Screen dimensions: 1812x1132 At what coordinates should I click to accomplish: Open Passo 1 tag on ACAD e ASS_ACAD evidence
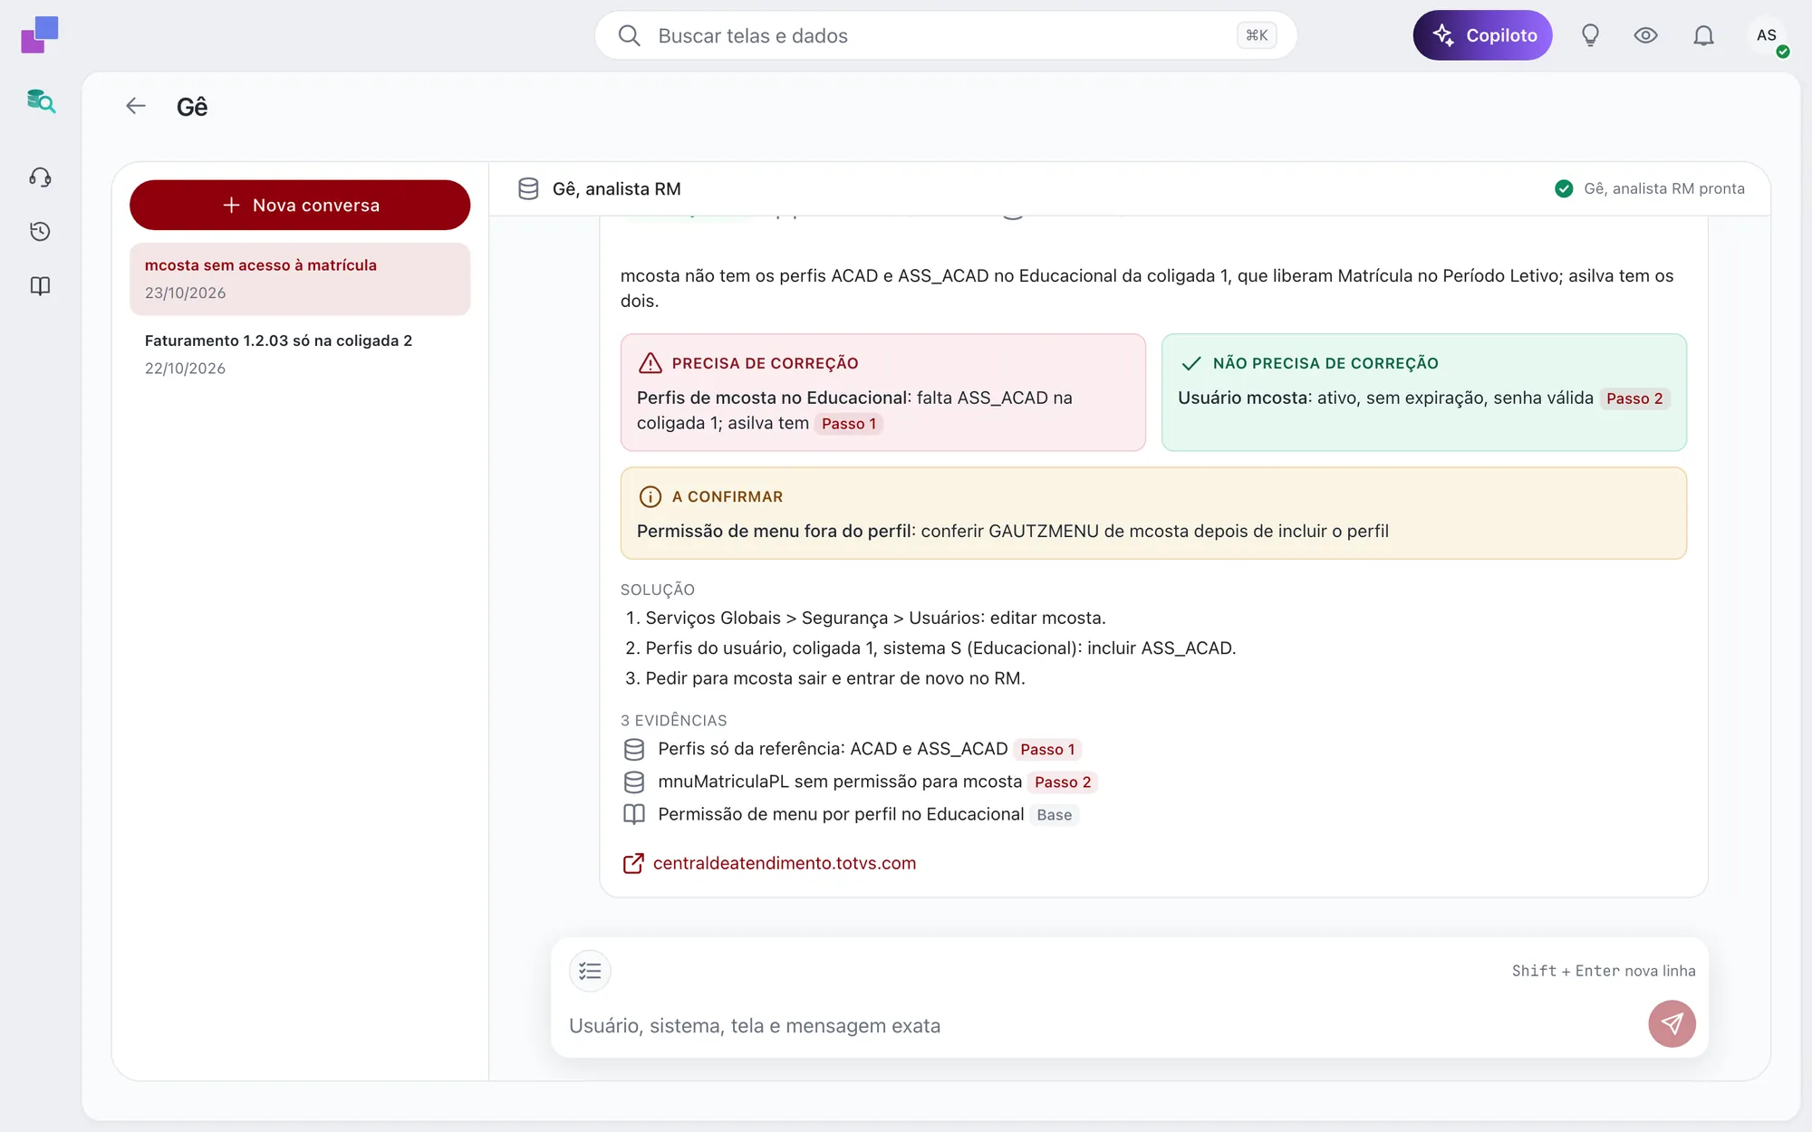[1047, 750]
